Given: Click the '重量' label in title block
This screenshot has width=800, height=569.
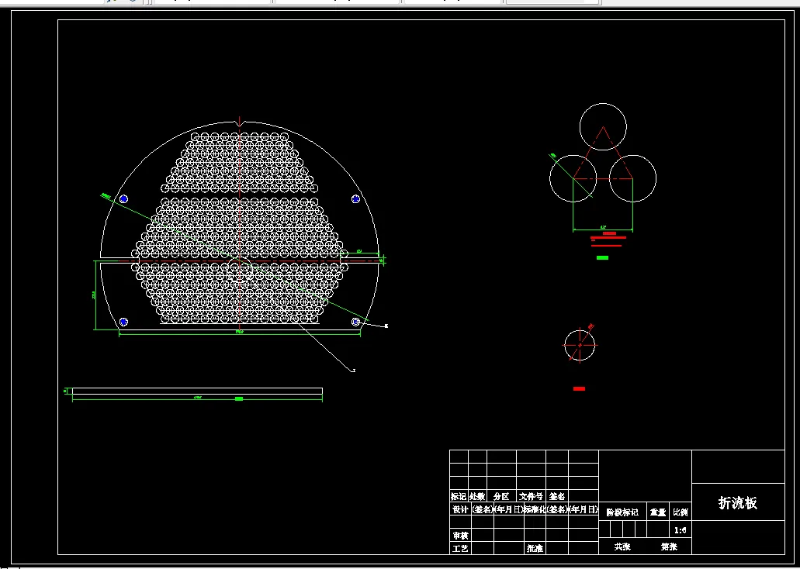Looking at the screenshot, I should point(658,512).
